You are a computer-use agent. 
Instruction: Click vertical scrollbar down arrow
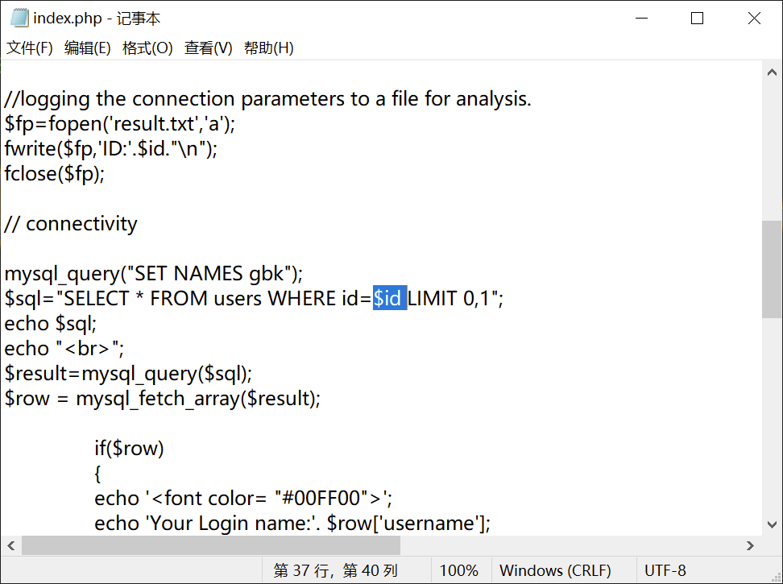click(772, 524)
